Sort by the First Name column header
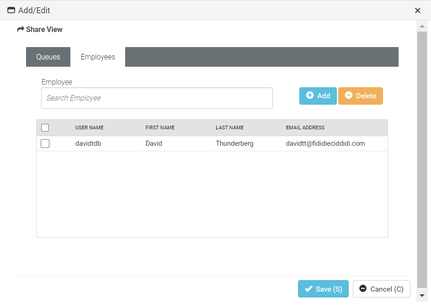The height and width of the screenshot is (308, 431). pos(160,128)
